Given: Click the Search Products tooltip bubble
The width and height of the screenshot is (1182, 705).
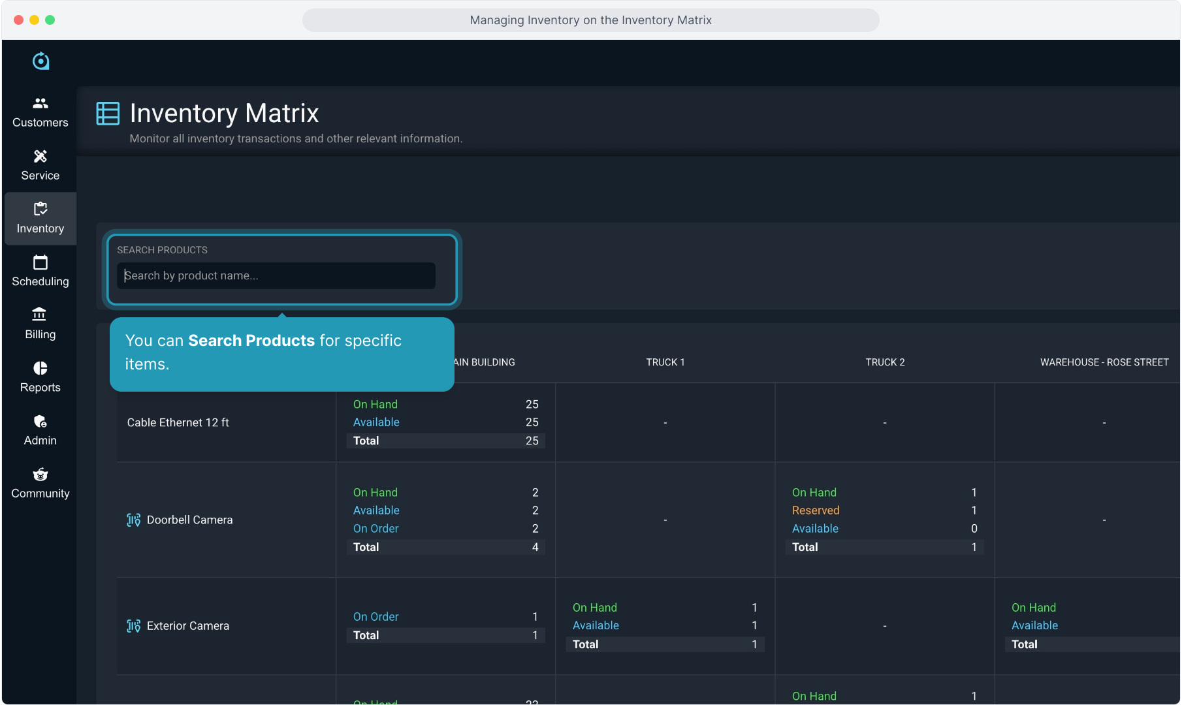Looking at the screenshot, I should tap(281, 353).
